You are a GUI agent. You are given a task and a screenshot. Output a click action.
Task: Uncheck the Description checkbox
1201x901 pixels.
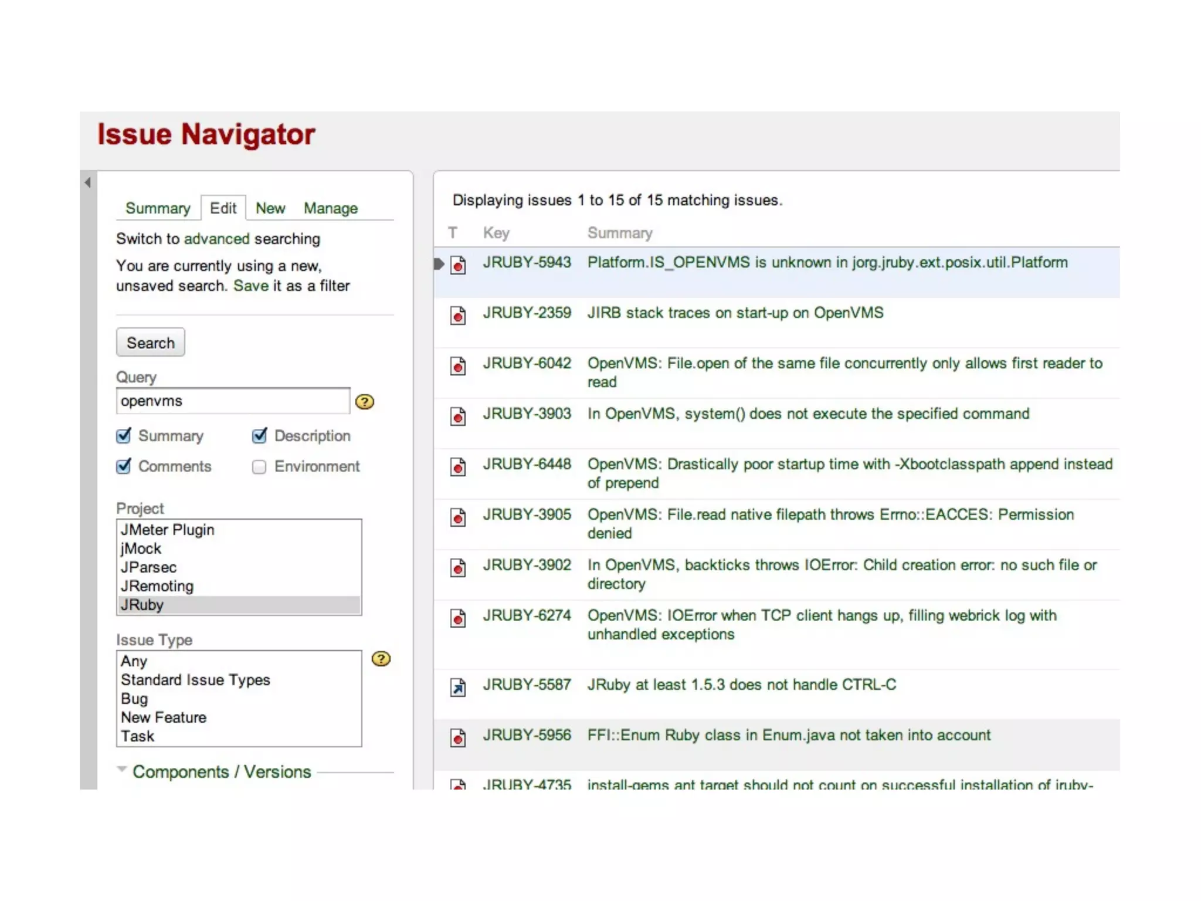tap(259, 436)
